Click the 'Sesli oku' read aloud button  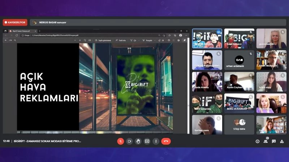(x=121, y=40)
